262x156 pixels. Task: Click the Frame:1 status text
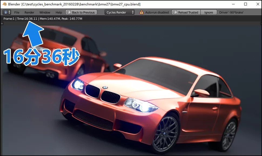pyautogui.click(x=9, y=19)
